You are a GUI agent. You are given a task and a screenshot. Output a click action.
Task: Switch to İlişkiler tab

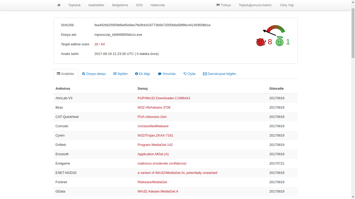(120, 74)
